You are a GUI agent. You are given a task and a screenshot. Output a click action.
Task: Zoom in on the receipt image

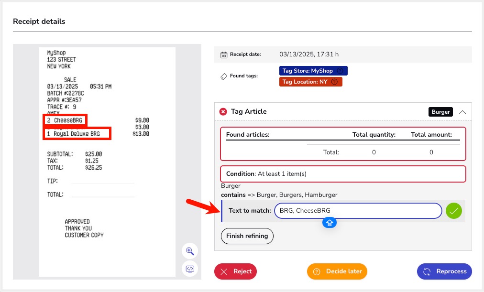tap(190, 251)
